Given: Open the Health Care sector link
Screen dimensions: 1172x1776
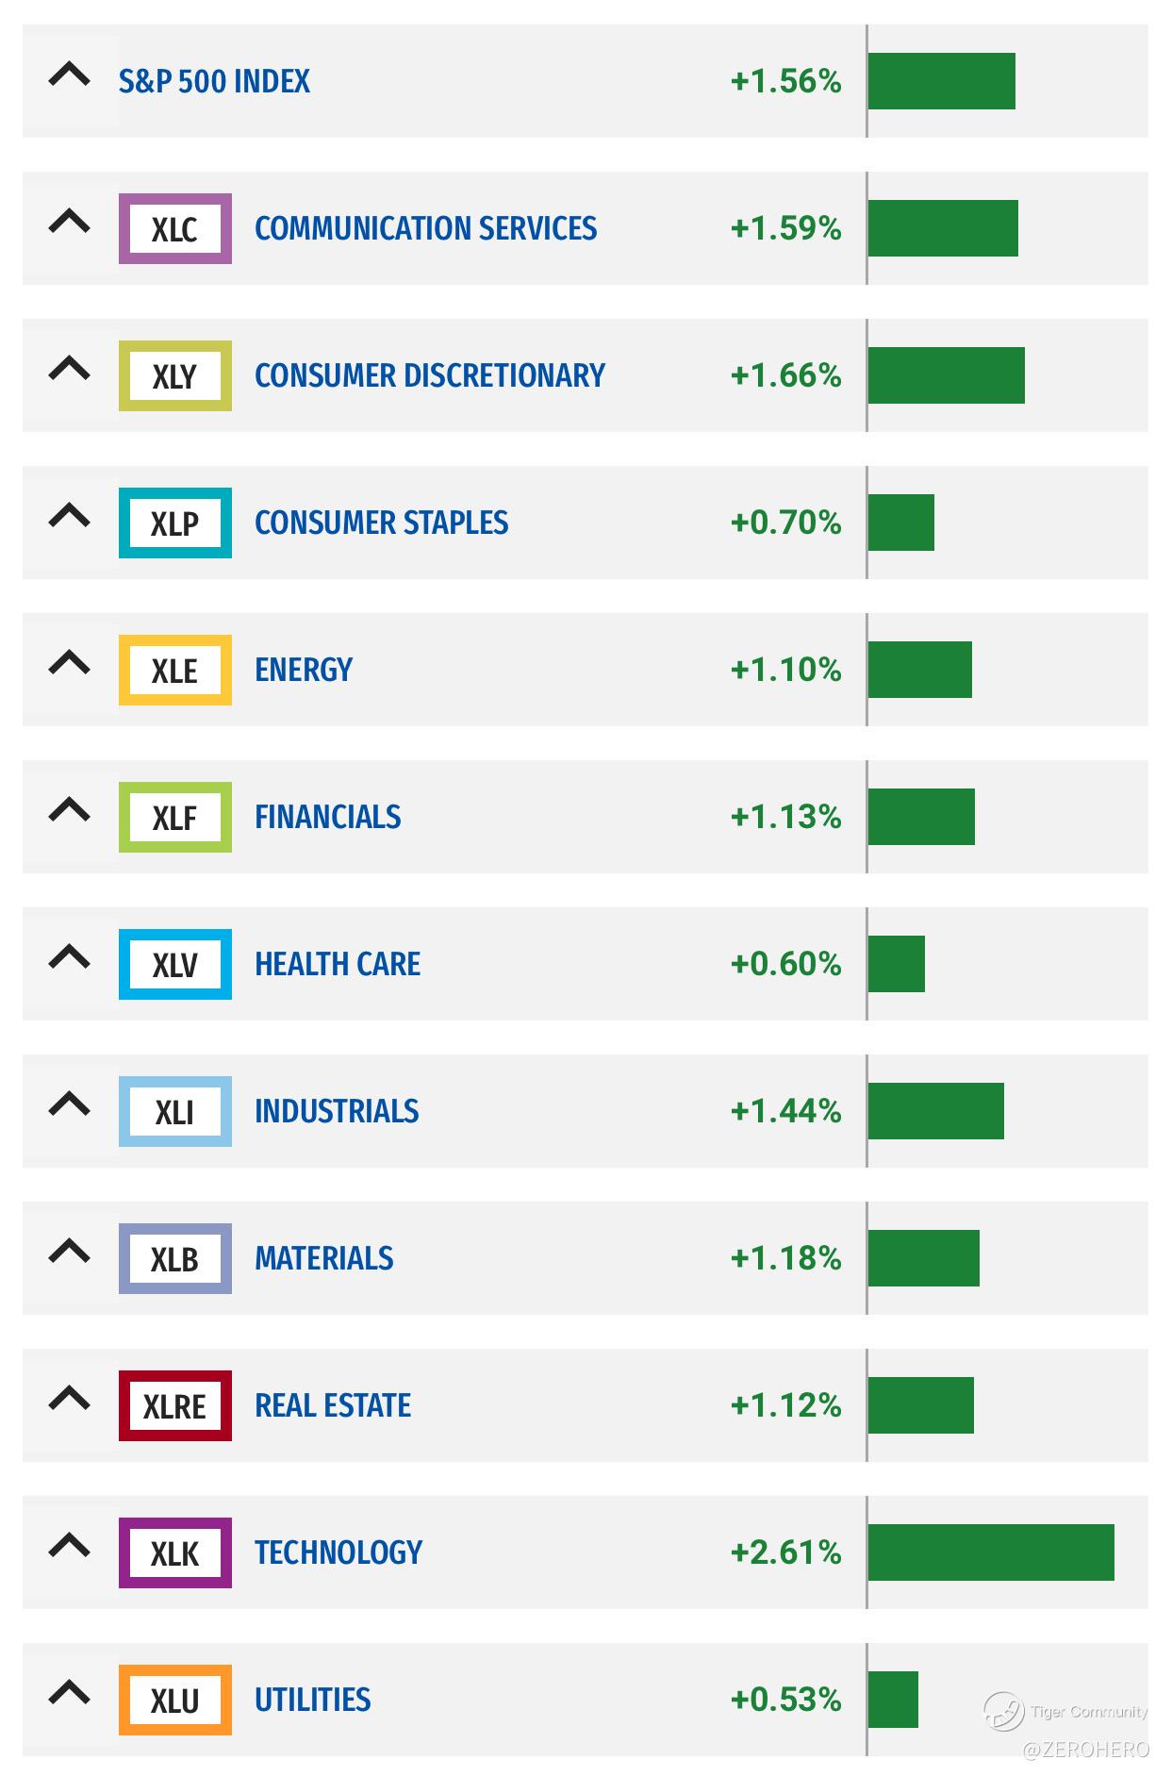Looking at the screenshot, I should point(338,964).
